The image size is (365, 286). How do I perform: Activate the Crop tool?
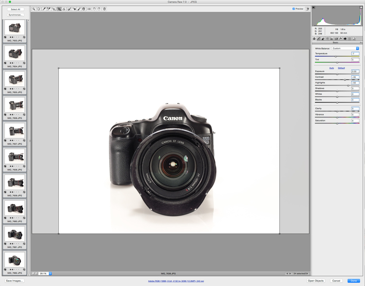59,9
